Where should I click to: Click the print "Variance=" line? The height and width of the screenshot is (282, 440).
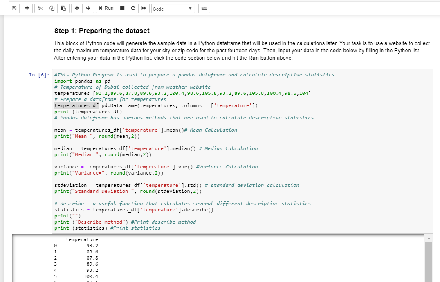(x=109, y=173)
